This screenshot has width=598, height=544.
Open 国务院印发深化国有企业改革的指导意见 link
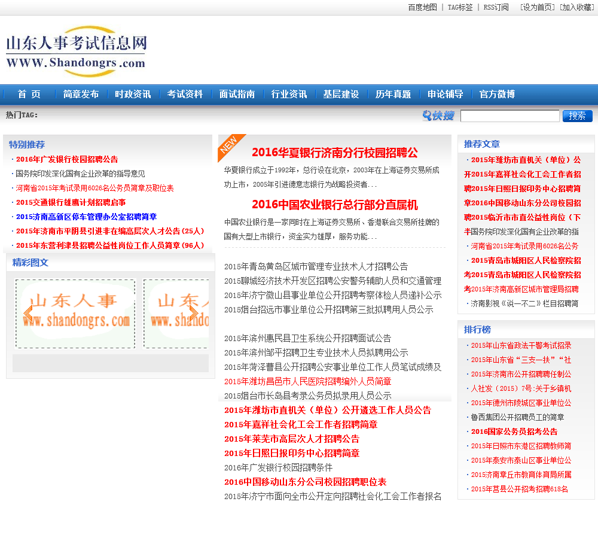pos(80,174)
